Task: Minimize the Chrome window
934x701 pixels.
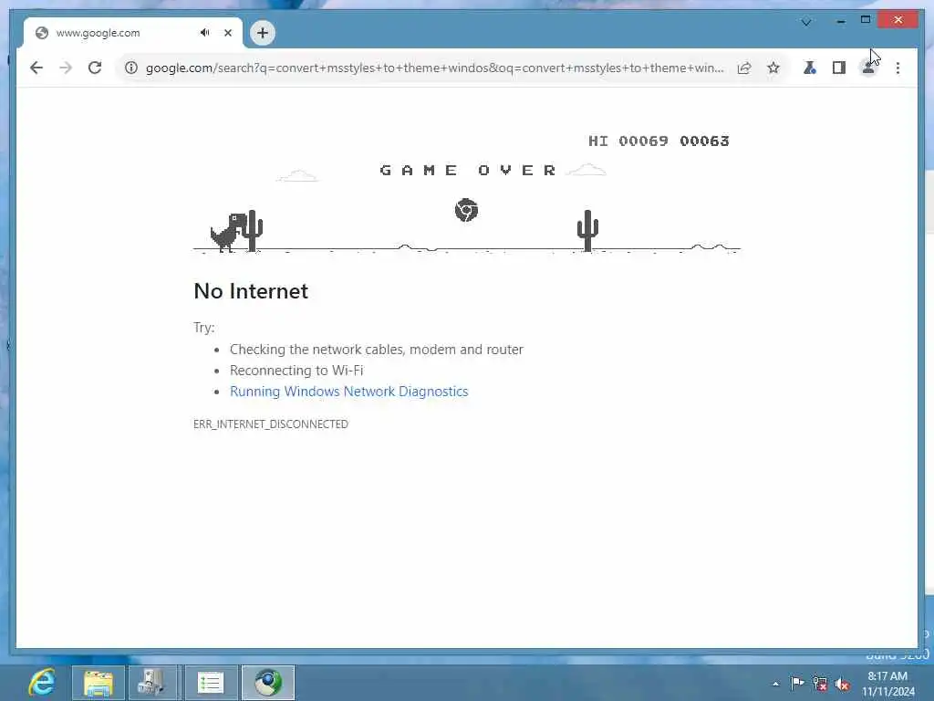Action: pos(841,21)
